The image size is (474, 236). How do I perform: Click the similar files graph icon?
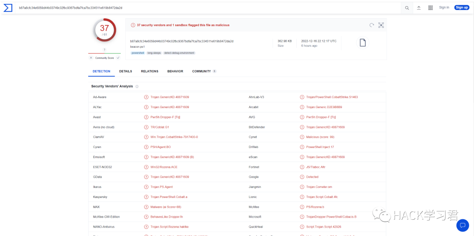381,25
